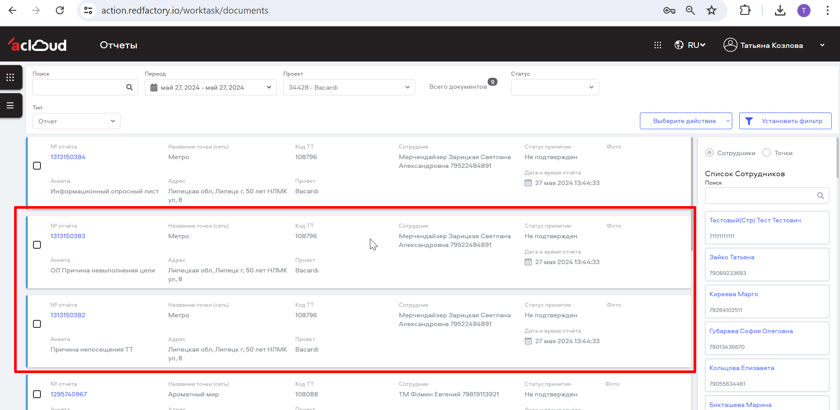Click the globe language icon
The width and height of the screenshot is (840, 410).
coord(679,45)
